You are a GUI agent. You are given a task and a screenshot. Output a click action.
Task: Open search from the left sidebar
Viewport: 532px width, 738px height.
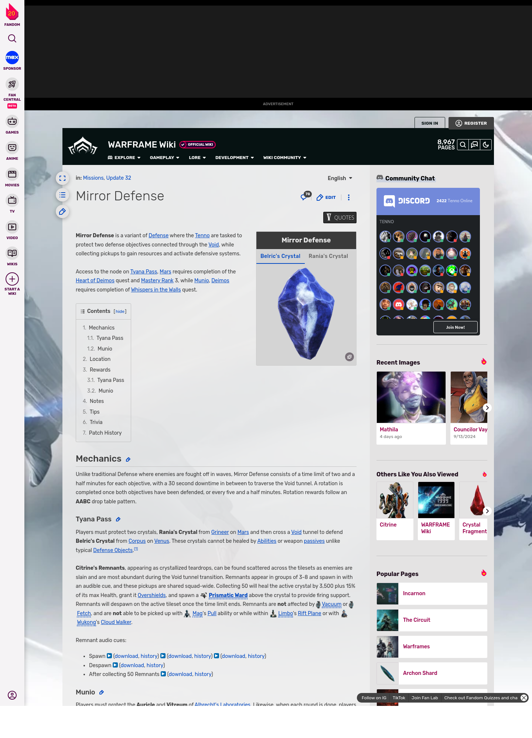tap(12, 38)
